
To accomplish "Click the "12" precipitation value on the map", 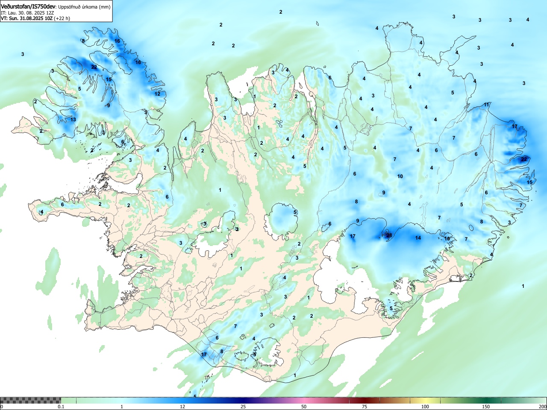I will tap(157, 94).
